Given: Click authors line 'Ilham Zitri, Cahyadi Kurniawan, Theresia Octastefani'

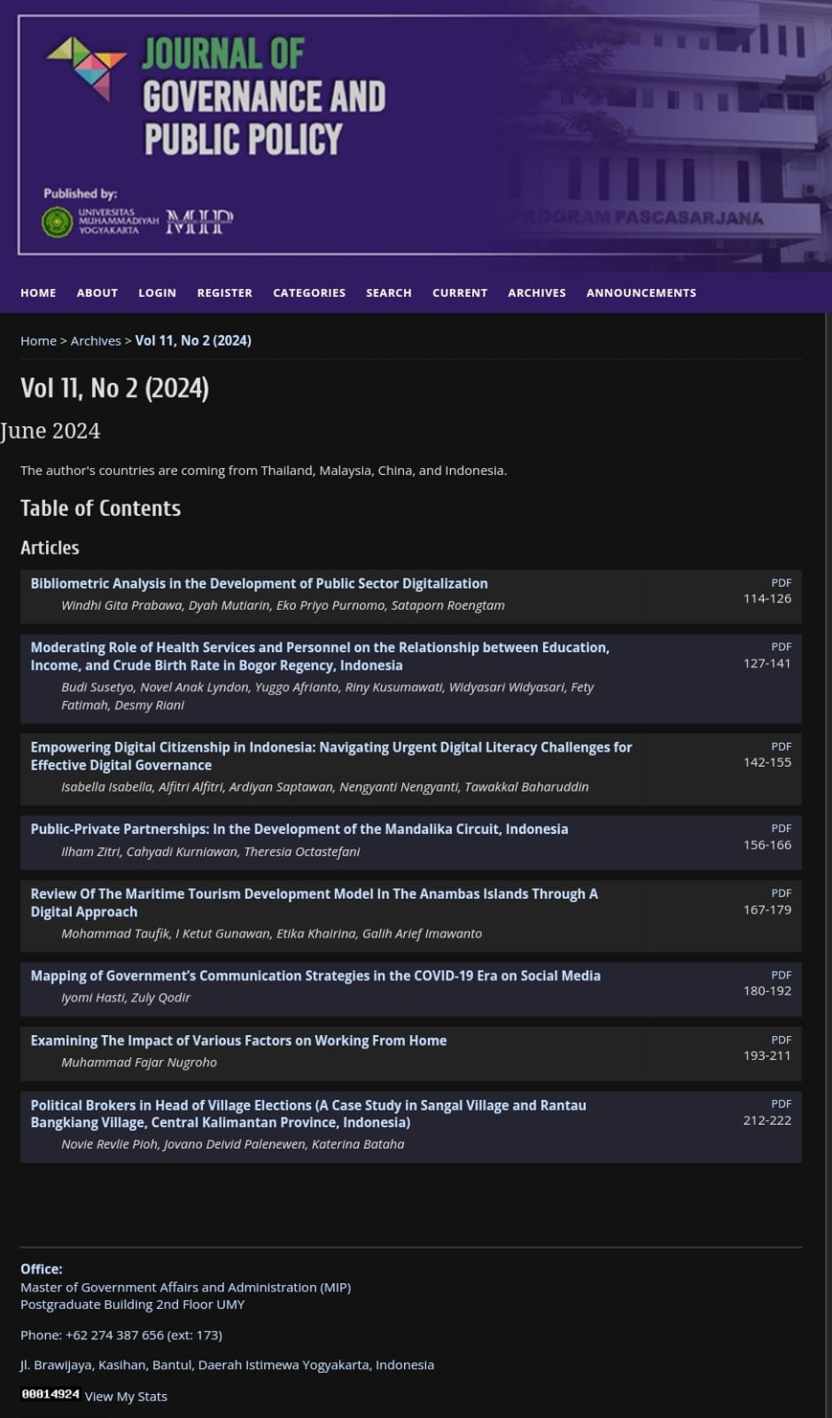Looking at the screenshot, I should pyautogui.click(x=211, y=852).
